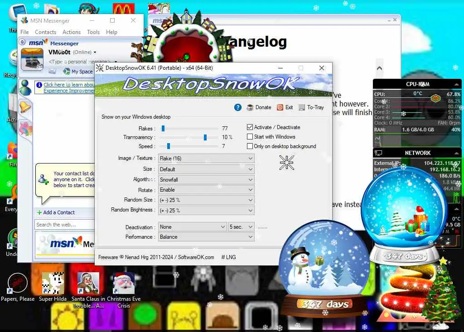Open the Actions menu in MSN Messenger
The height and width of the screenshot is (332, 464).
[x=71, y=32]
